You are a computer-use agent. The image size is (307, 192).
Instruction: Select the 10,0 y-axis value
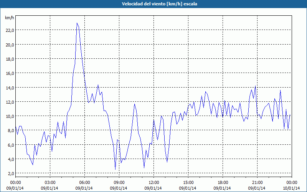point(10,116)
